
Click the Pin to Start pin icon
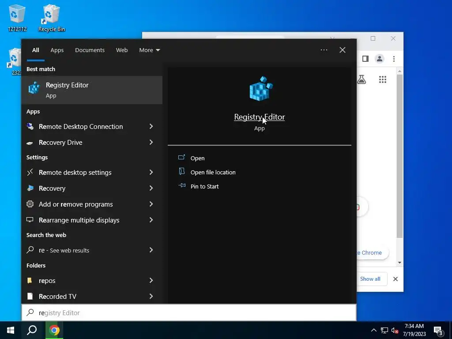[x=182, y=185]
